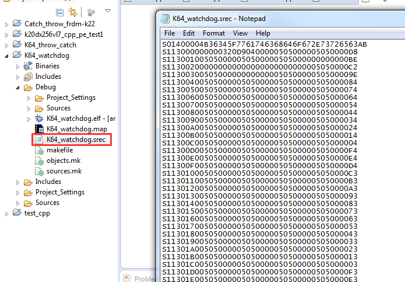Viewport: 405px width, 282px height.
Task: Select the Binaries tree item
Action: (47, 66)
